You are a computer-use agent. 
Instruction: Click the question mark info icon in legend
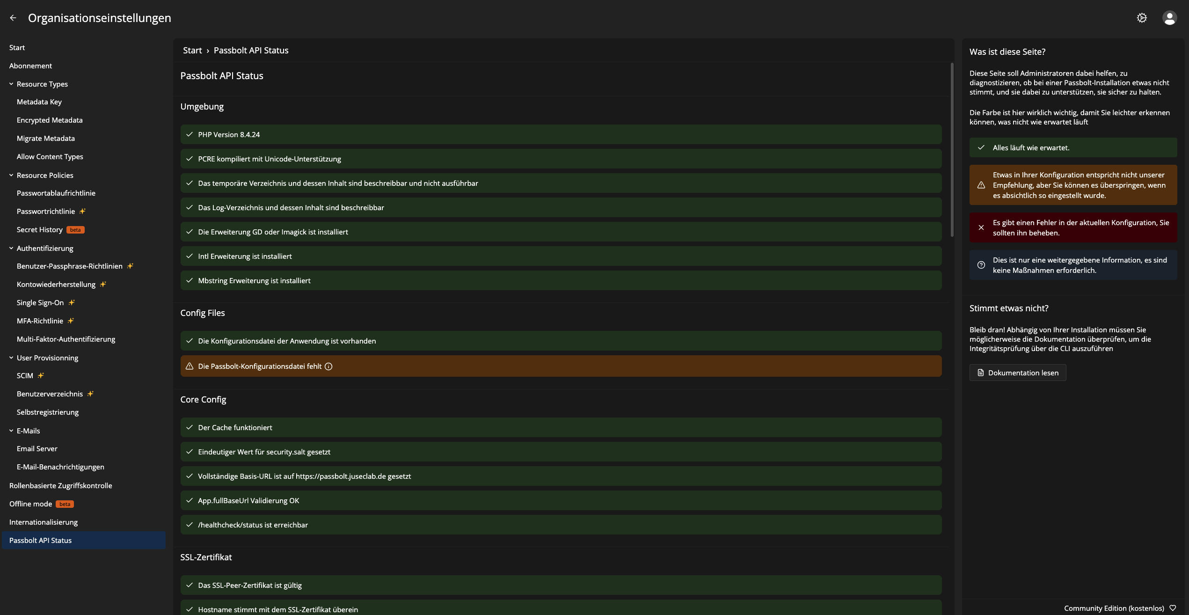[981, 265]
